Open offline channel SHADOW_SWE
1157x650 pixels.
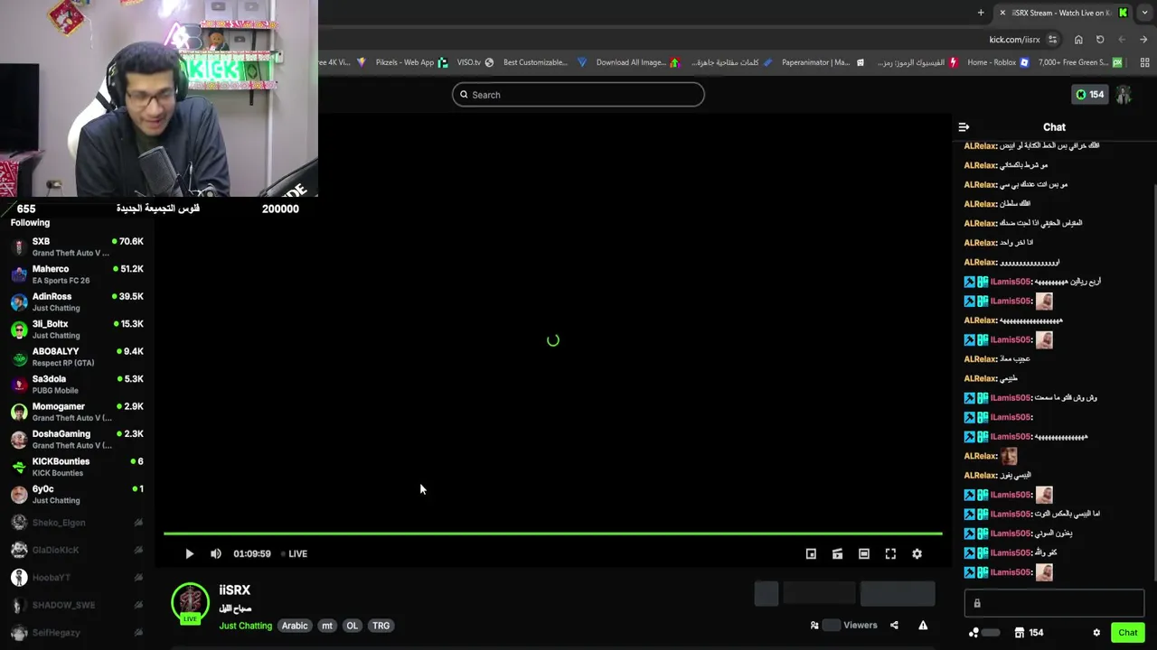point(77,605)
